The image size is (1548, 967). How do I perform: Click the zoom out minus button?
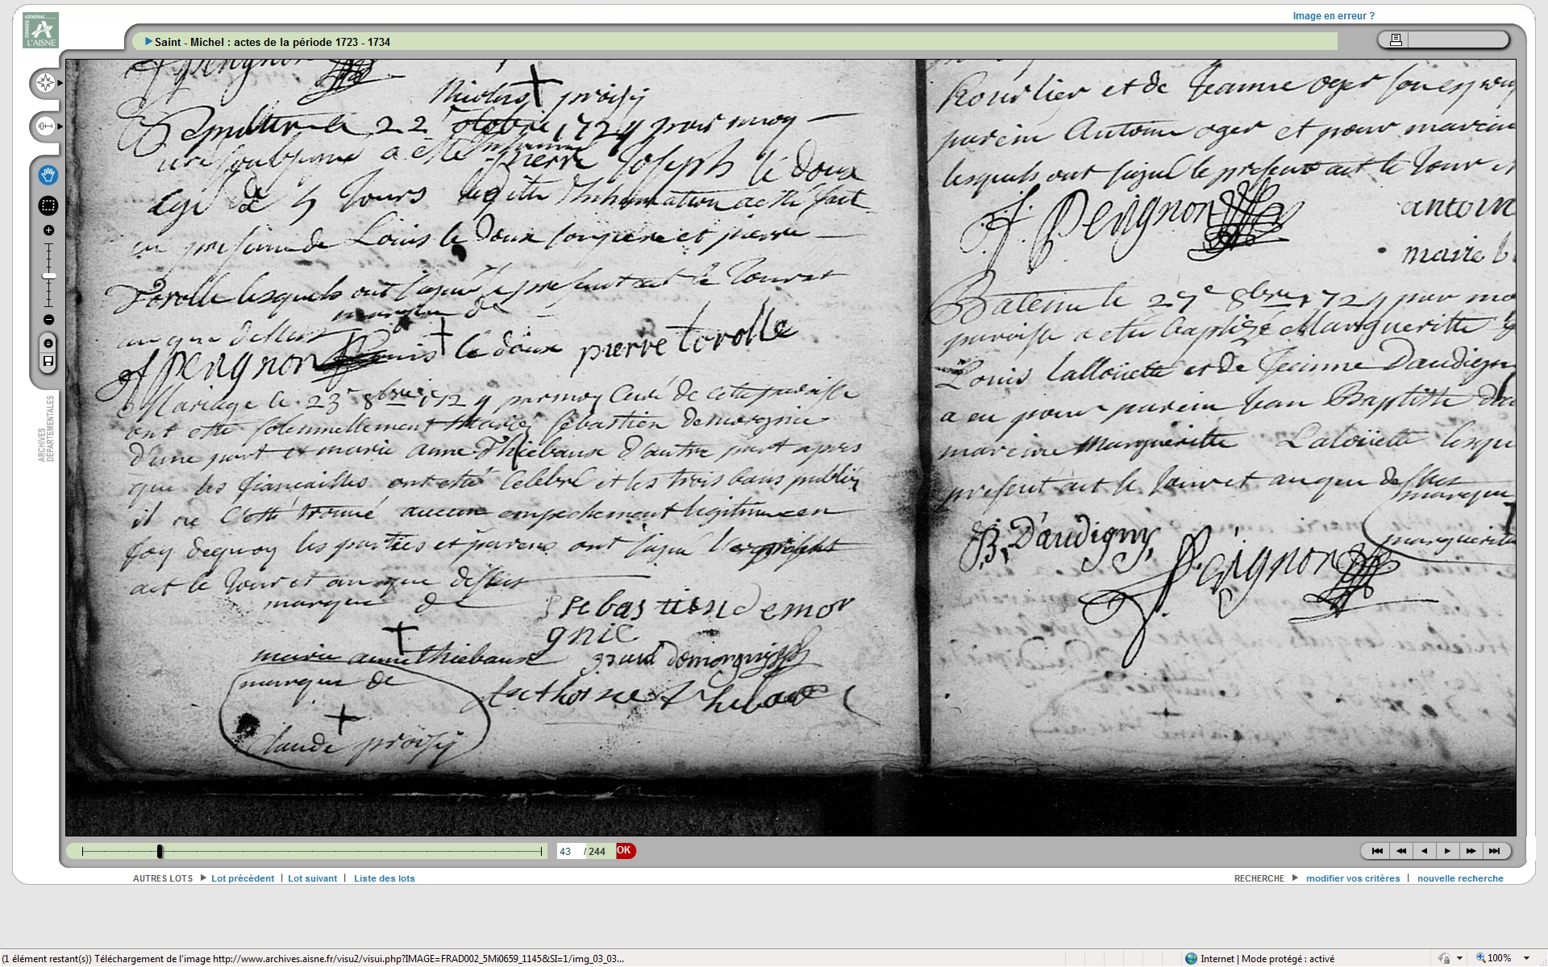[48, 320]
